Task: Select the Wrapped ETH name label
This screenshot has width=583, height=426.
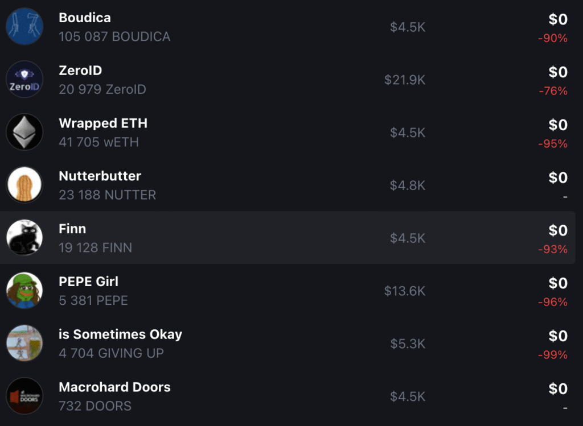Action: tap(103, 123)
